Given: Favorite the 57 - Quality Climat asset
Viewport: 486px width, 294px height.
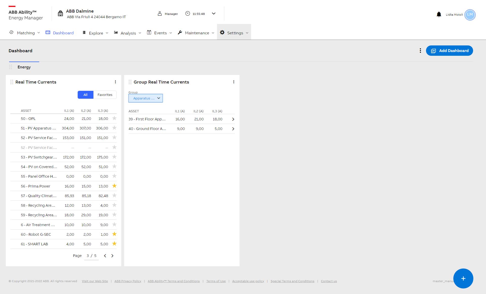Looking at the screenshot, I should [x=114, y=196].
